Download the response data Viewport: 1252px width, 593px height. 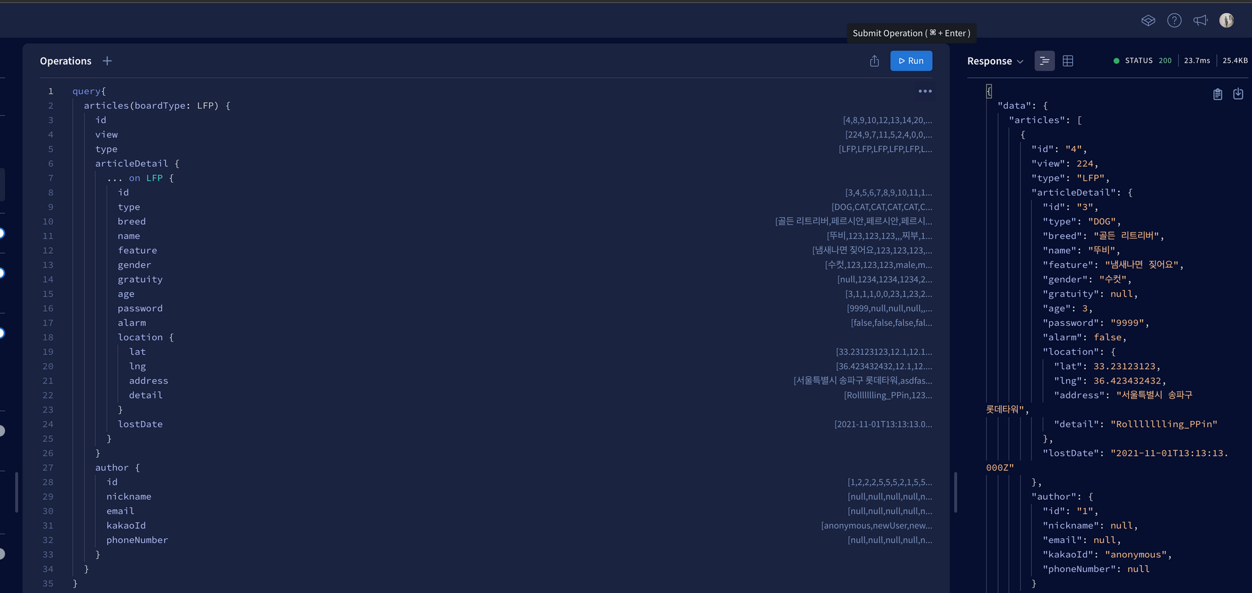[x=1238, y=94]
